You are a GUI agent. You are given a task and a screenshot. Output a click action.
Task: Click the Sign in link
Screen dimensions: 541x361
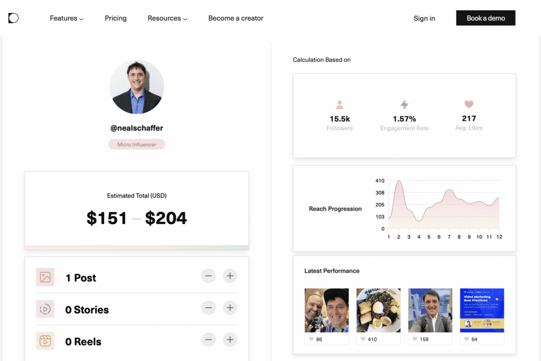pyautogui.click(x=424, y=18)
